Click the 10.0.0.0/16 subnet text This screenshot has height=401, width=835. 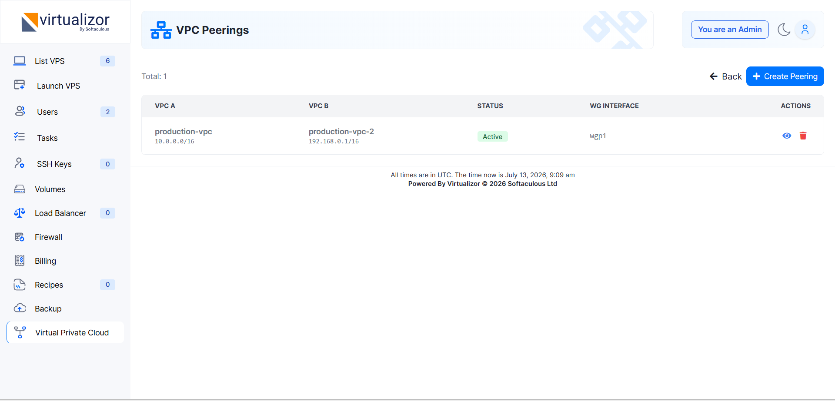pyautogui.click(x=174, y=142)
